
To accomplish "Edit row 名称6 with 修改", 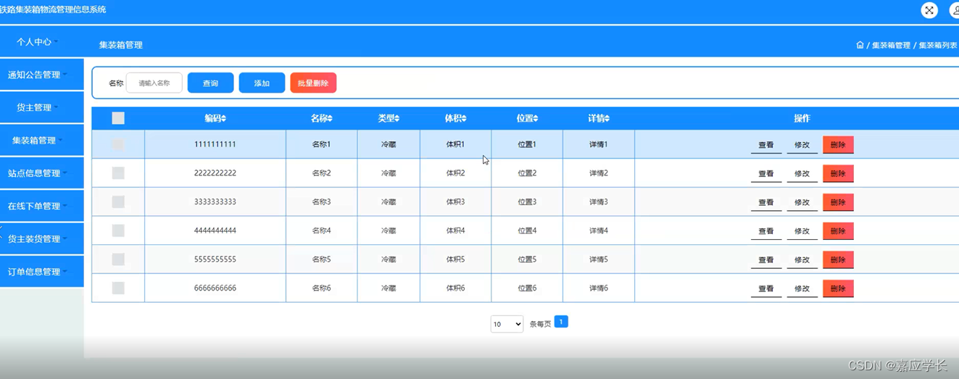I will [x=802, y=289].
